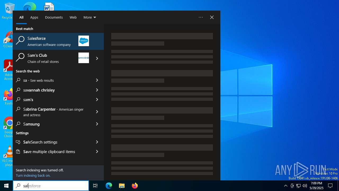Open the volume control tray icon

tap(305, 186)
